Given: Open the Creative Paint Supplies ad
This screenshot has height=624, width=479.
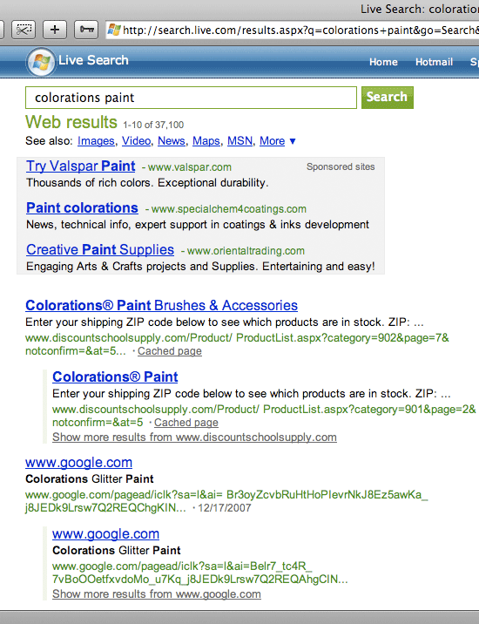Looking at the screenshot, I should [x=100, y=249].
